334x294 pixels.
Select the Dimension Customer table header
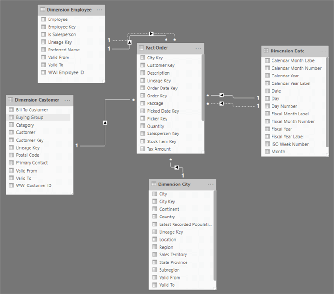pyautogui.click(x=39, y=100)
